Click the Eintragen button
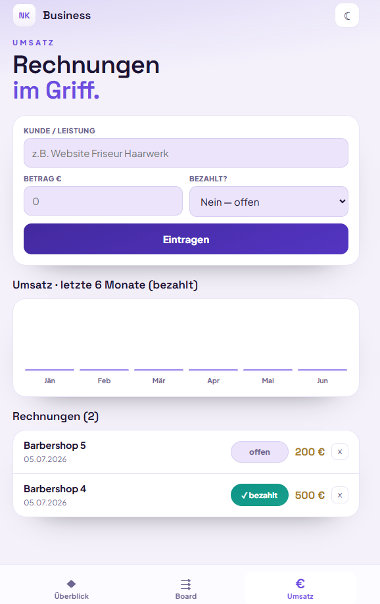This screenshot has height=604, width=380. [x=186, y=239]
